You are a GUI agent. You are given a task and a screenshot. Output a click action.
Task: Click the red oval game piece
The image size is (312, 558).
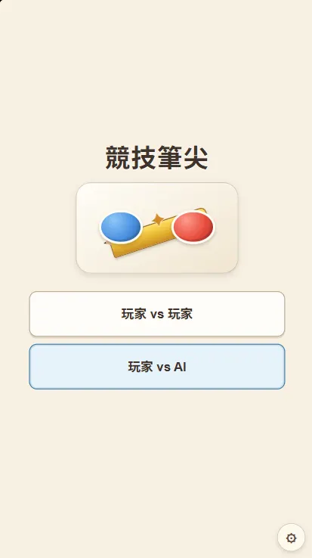193,226
